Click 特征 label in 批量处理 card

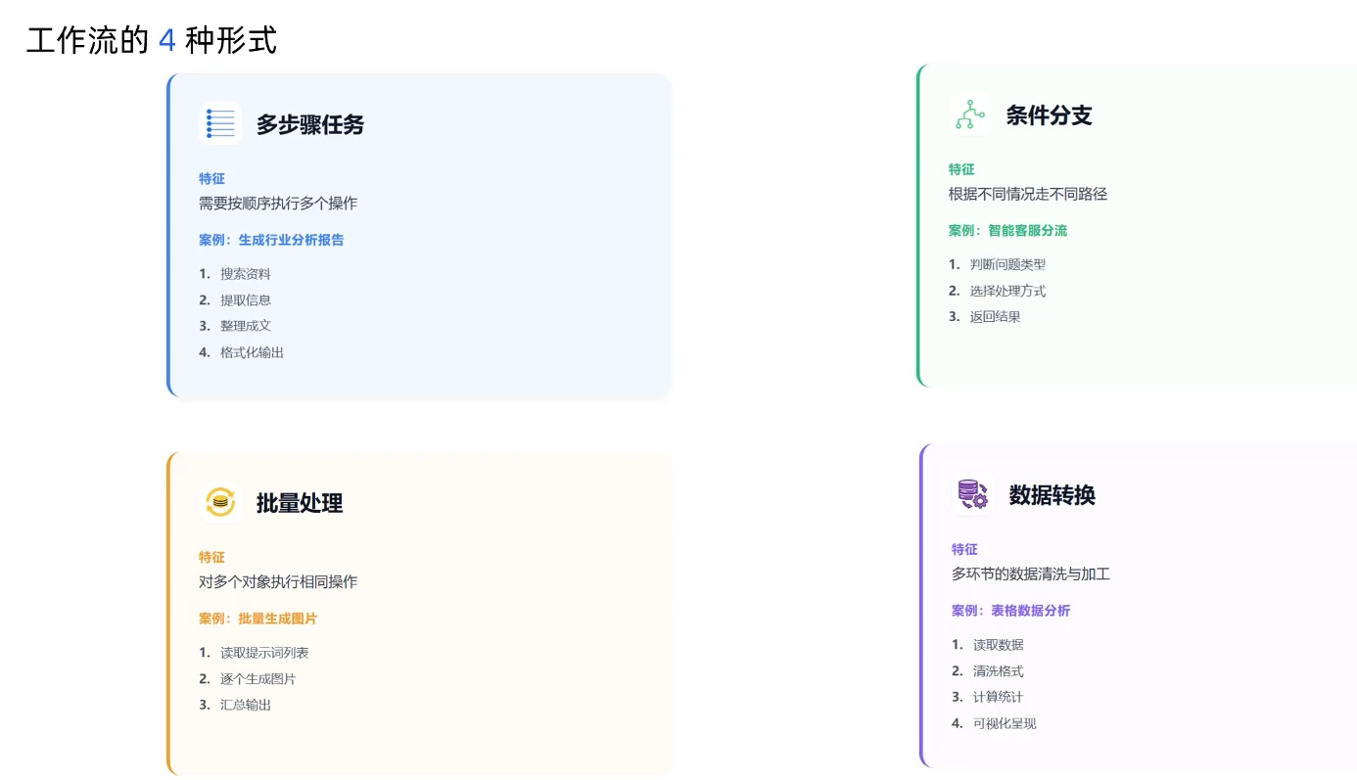click(x=211, y=557)
